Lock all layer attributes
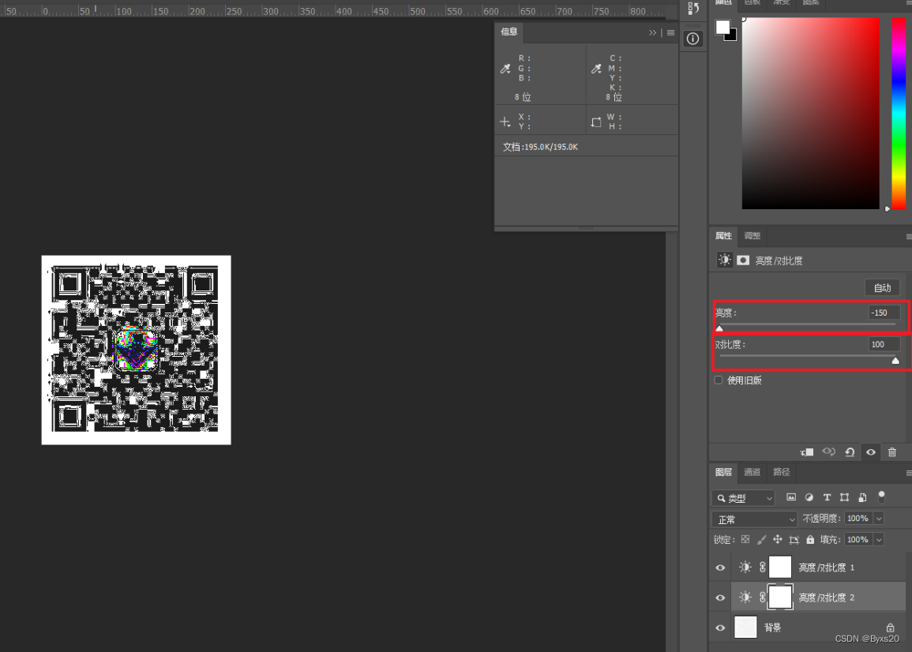This screenshot has height=652, width=912. (810, 539)
